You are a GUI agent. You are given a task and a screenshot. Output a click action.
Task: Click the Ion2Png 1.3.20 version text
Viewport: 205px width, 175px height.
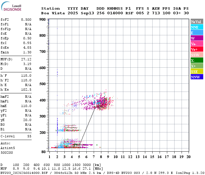click(190, 173)
